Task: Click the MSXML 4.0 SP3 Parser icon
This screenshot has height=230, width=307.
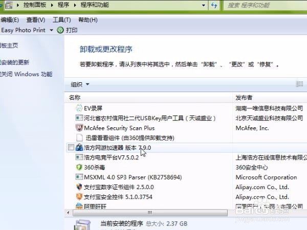Action: coord(79,177)
